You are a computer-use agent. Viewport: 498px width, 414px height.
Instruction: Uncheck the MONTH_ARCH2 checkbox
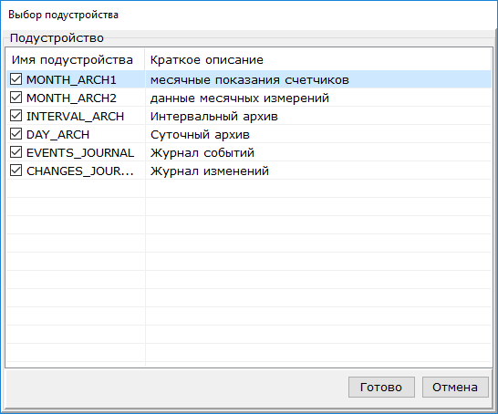tap(16, 98)
